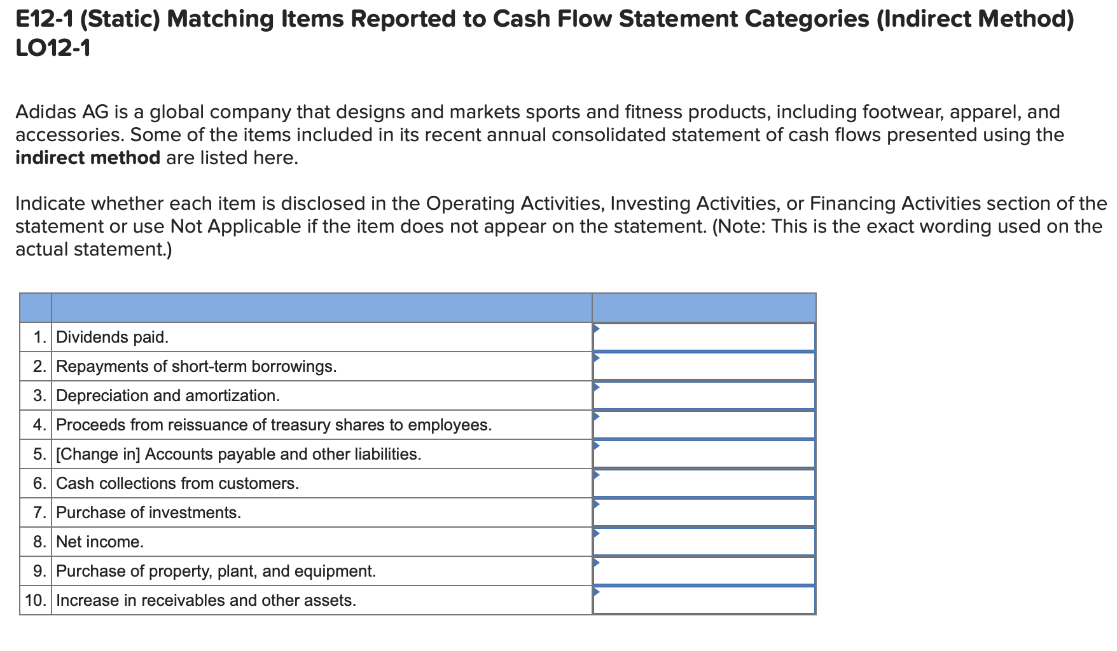
Task: Open the dropdown for Increase in receivables and other assets
Action: coord(703,600)
